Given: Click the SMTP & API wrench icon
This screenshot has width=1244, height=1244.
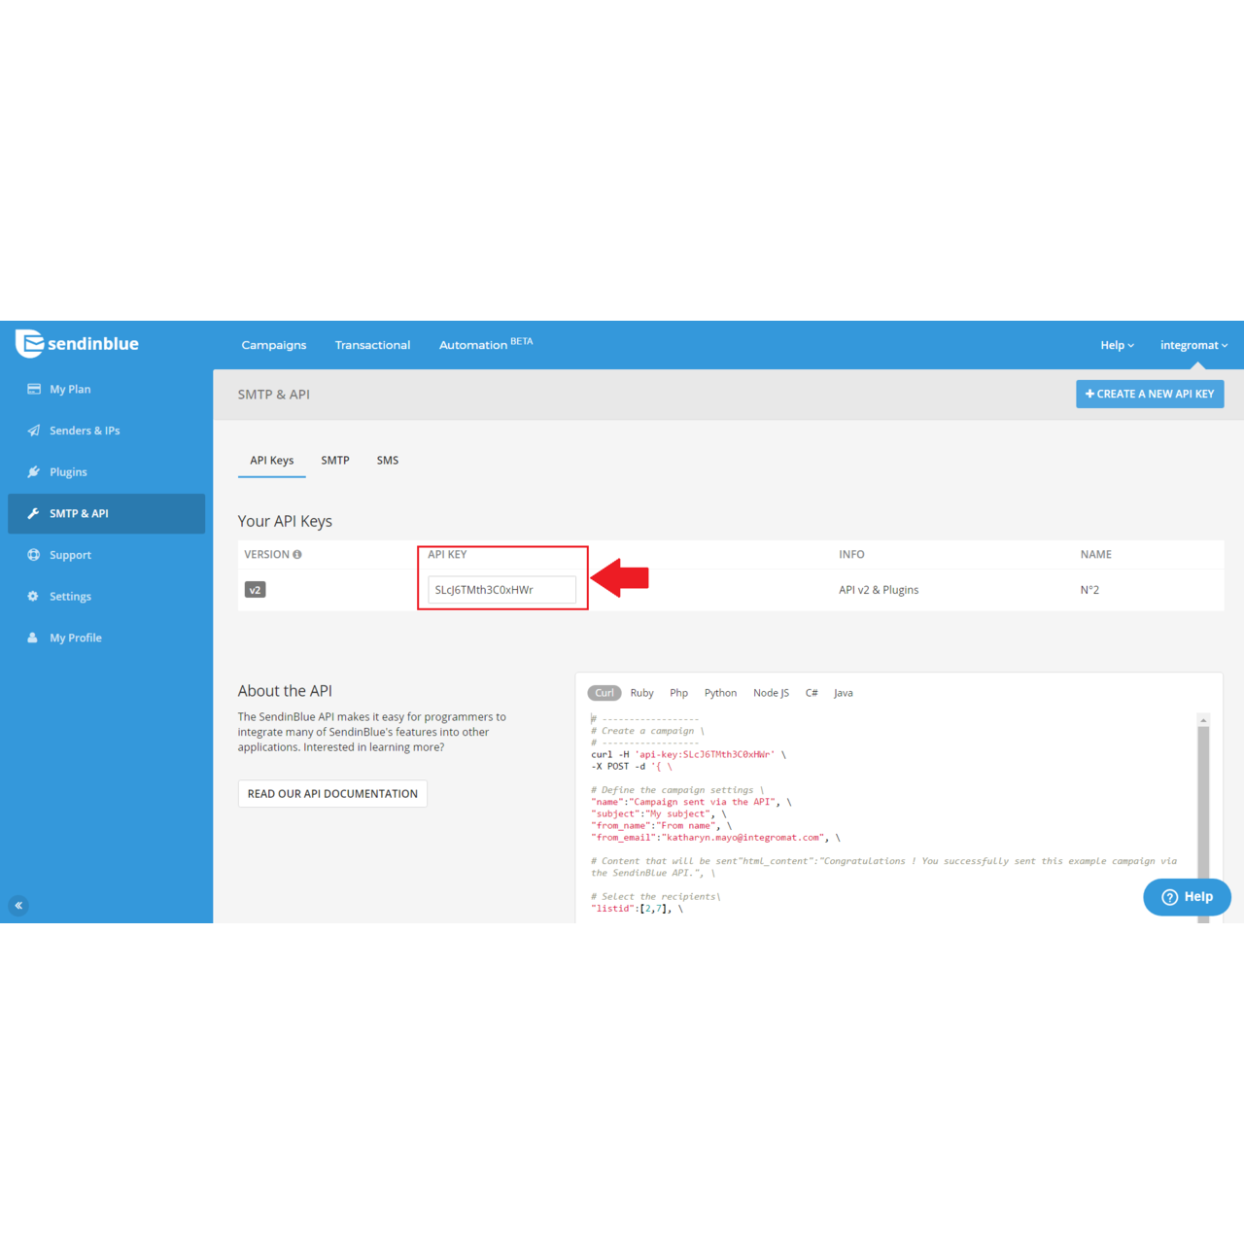Looking at the screenshot, I should [x=34, y=513].
